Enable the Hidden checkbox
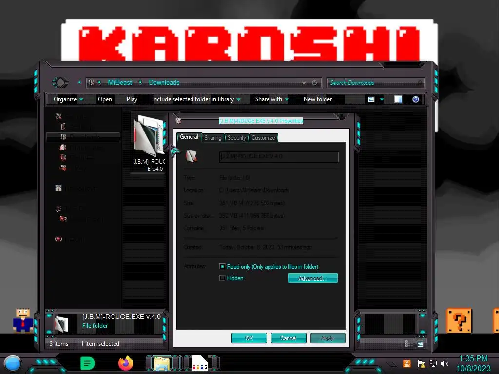 pos(222,278)
